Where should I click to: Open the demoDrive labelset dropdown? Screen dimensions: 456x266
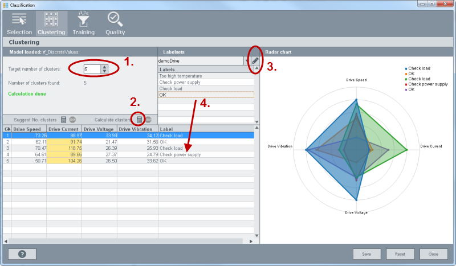point(246,60)
